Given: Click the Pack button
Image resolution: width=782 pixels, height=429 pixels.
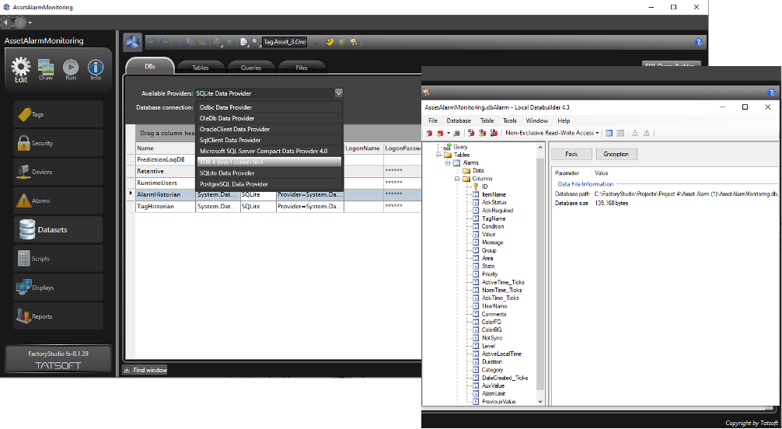Looking at the screenshot, I should [571, 155].
